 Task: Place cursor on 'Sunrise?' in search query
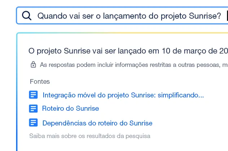[x=205, y=16]
